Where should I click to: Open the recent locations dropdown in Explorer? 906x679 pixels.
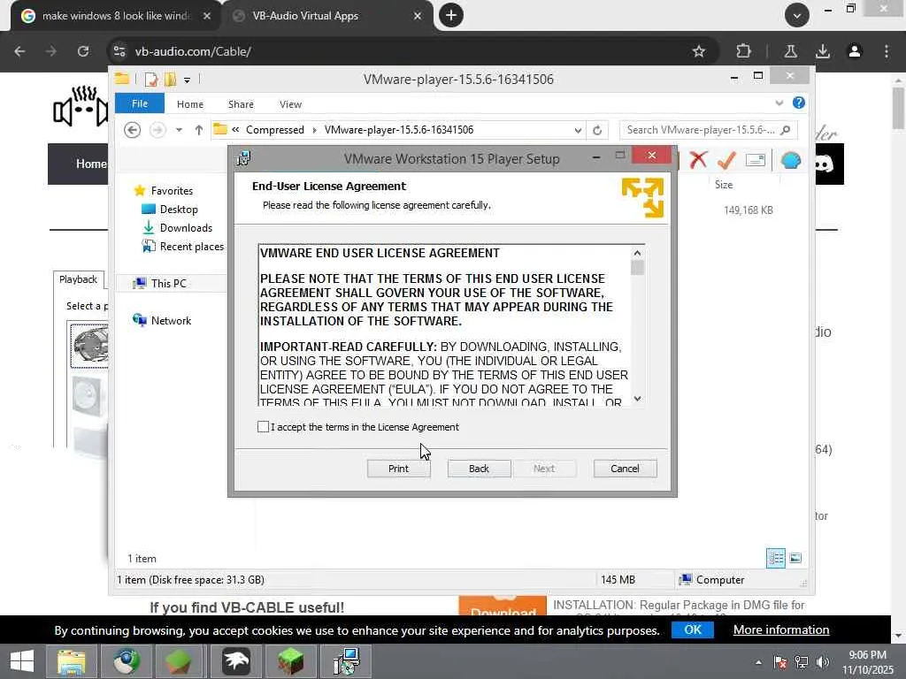[179, 130]
